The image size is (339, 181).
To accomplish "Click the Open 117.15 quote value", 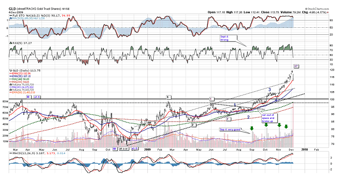I will coord(216,12).
